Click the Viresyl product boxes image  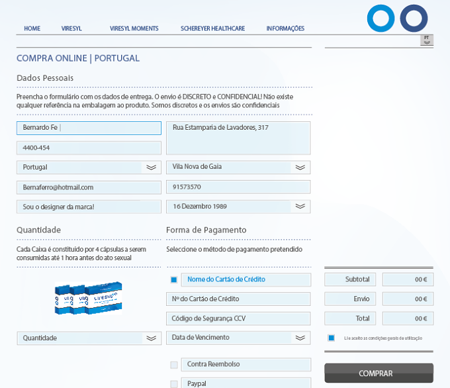[x=89, y=298]
